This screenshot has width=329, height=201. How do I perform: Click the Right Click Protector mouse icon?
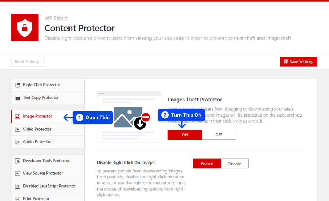pyautogui.click(x=17, y=85)
